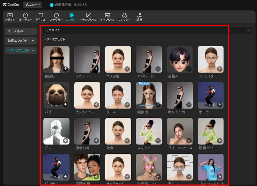This screenshot has width=257, height=186.
Task: Switch to the トランジション transitions panel
Action: (x=89, y=17)
